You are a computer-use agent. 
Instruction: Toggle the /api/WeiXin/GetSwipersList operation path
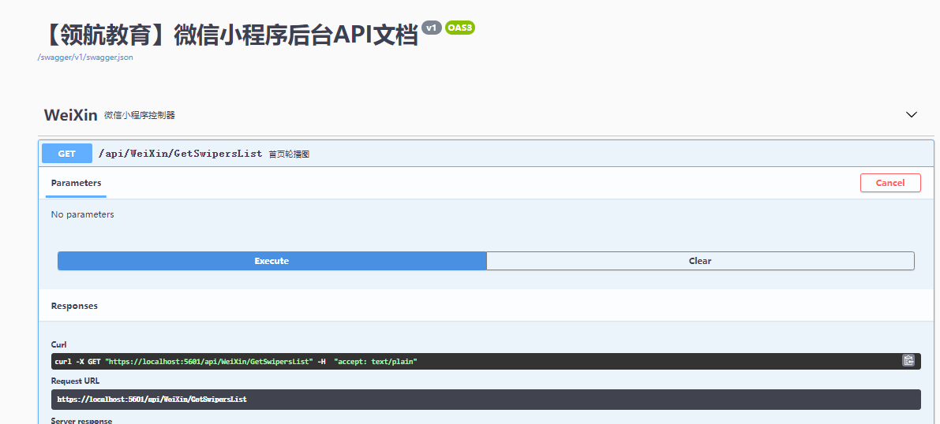pos(181,154)
